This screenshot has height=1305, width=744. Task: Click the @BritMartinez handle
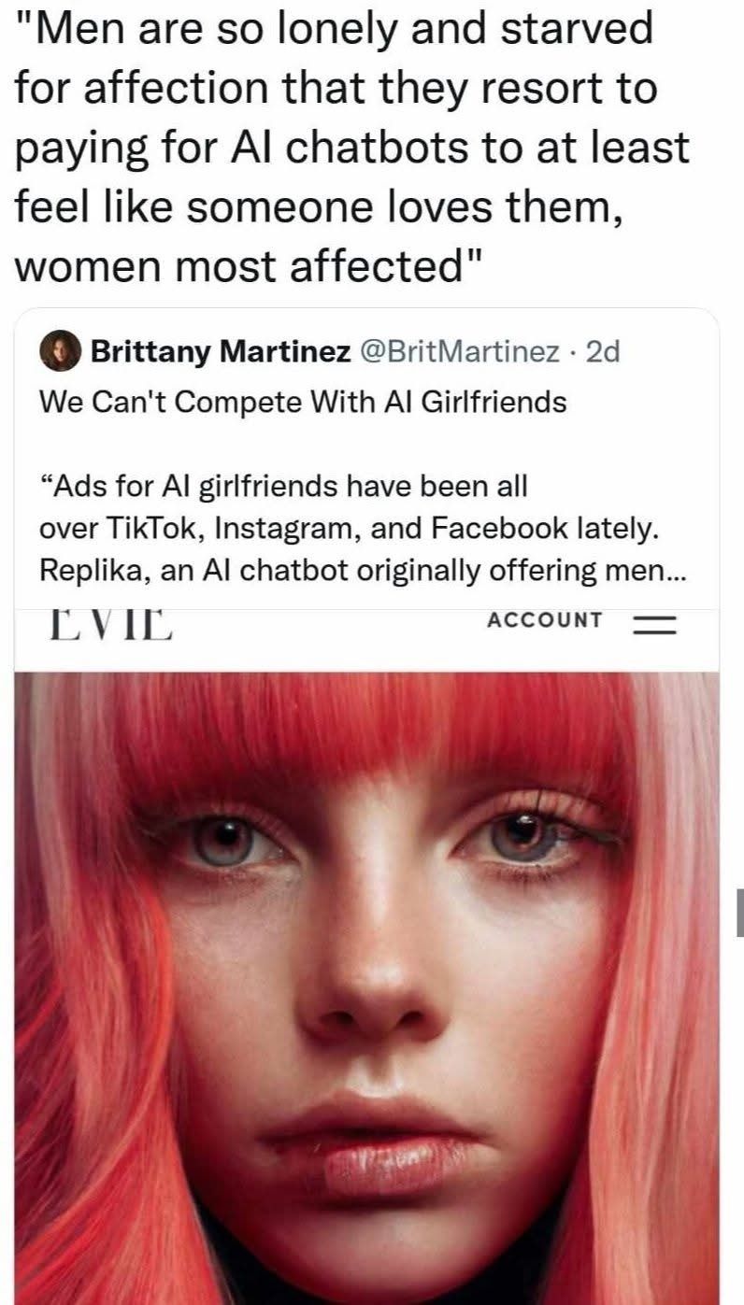pyautogui.click(x=457, y=352)
